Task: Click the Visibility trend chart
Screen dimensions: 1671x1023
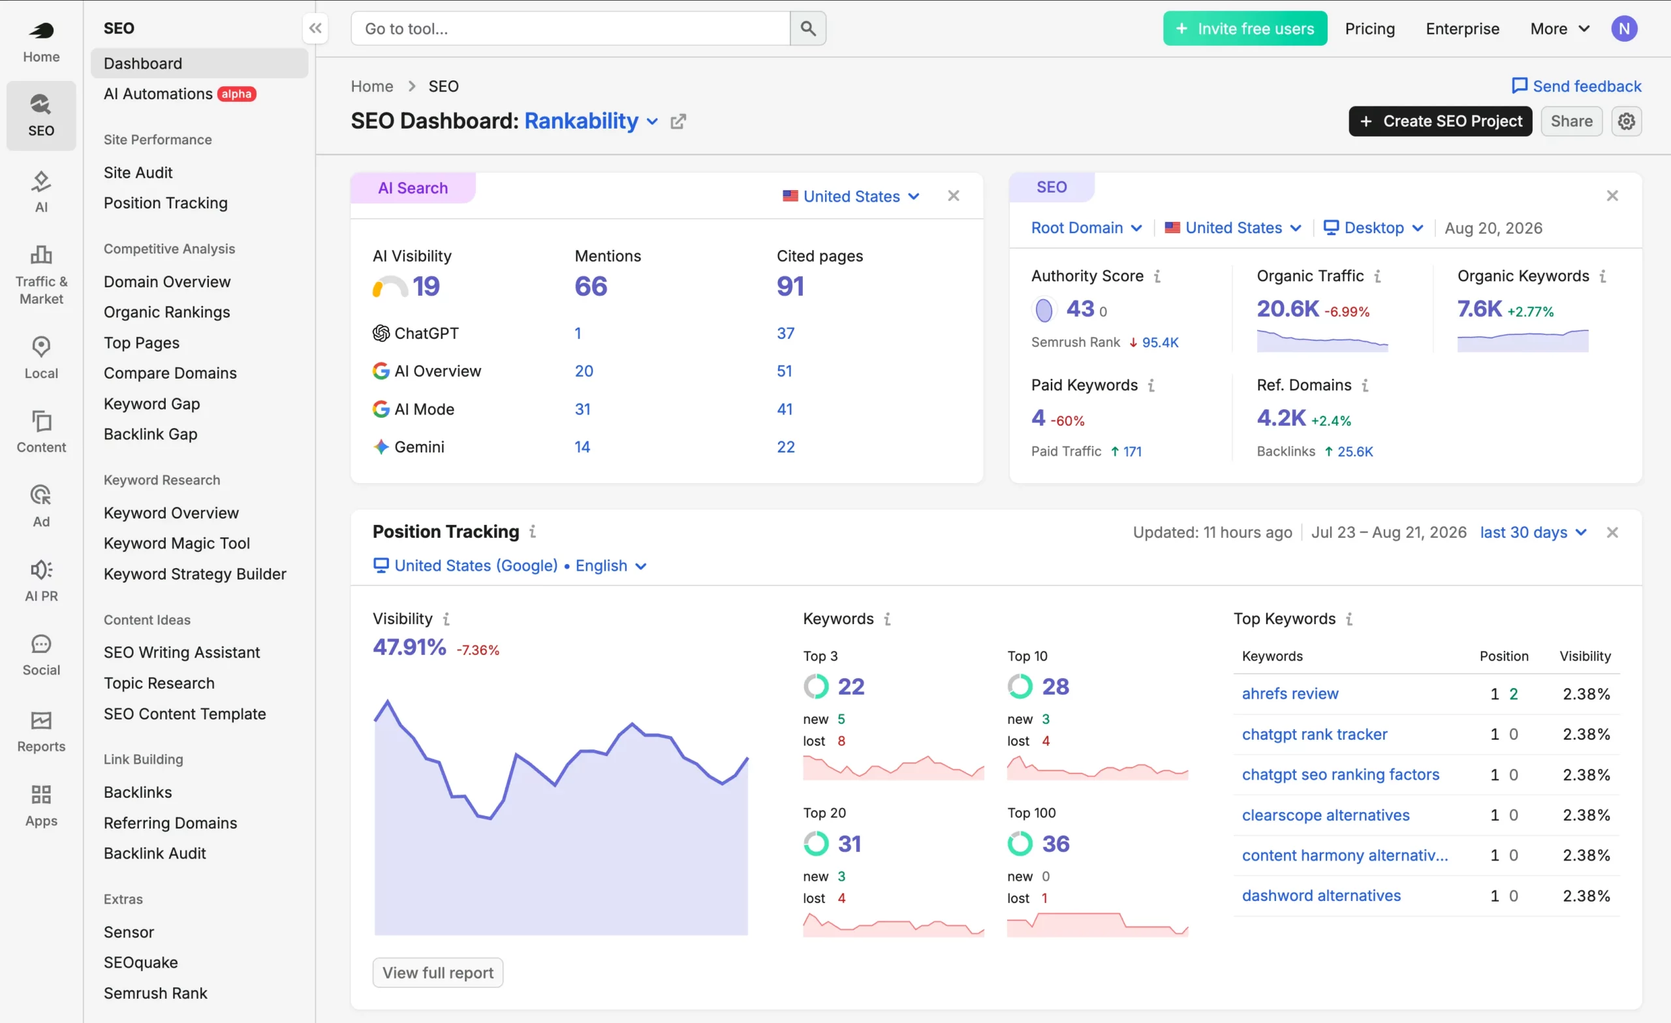Action: pyautogui.click(x=561, y=816)
